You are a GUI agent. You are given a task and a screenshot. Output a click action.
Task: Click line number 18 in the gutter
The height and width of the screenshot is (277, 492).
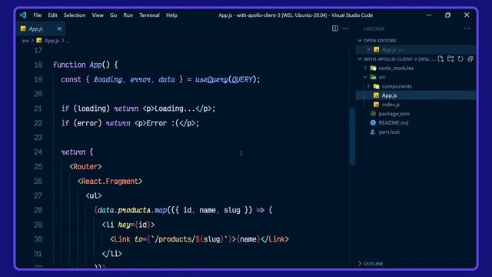[38, 65]
